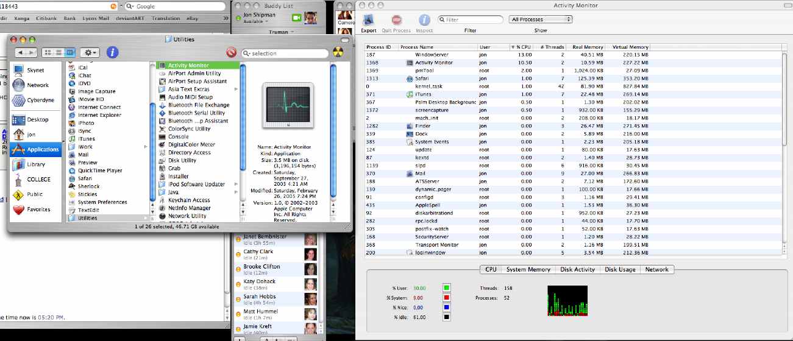Select Console in the Utilities column
Image resolution: width=793 pixels, height=341 pixels.
199,136
